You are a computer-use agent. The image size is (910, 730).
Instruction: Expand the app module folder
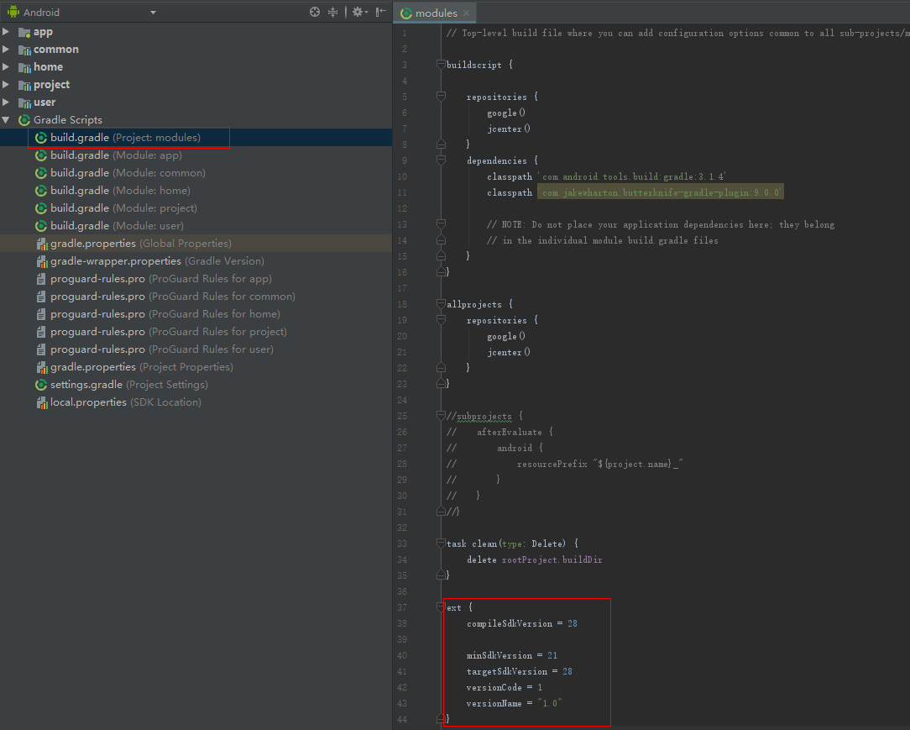(7, 32)
